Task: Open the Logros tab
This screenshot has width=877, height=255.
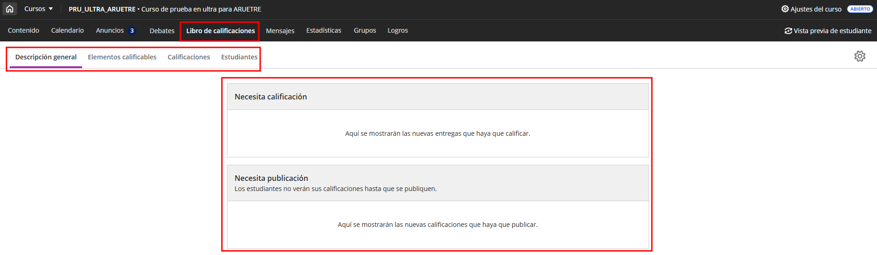Action: coord(397,30)
